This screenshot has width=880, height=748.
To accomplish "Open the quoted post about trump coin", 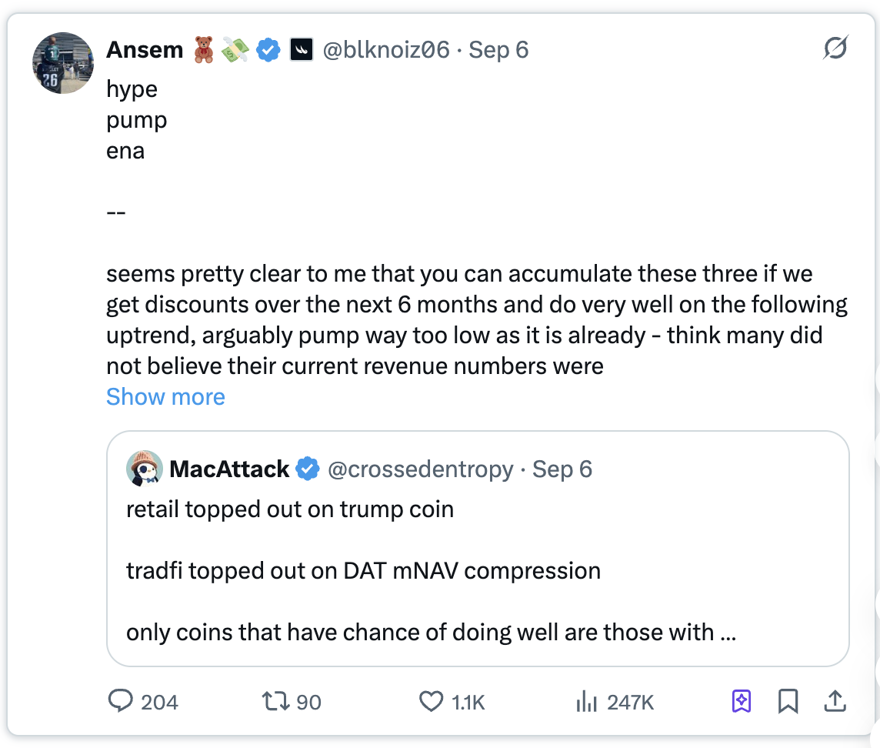I will click(x=477, y=569).
